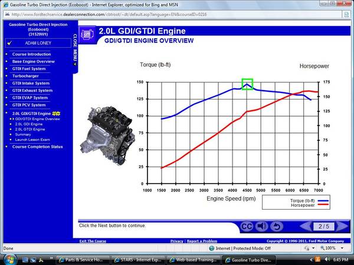Click Report a Problem link
This screenshot has height=265, width=354.
202,241
